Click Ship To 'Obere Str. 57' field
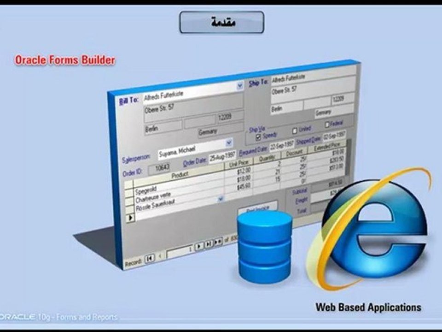Image resolution: width=442 pixels, height=332 pixels. (313, 91)
